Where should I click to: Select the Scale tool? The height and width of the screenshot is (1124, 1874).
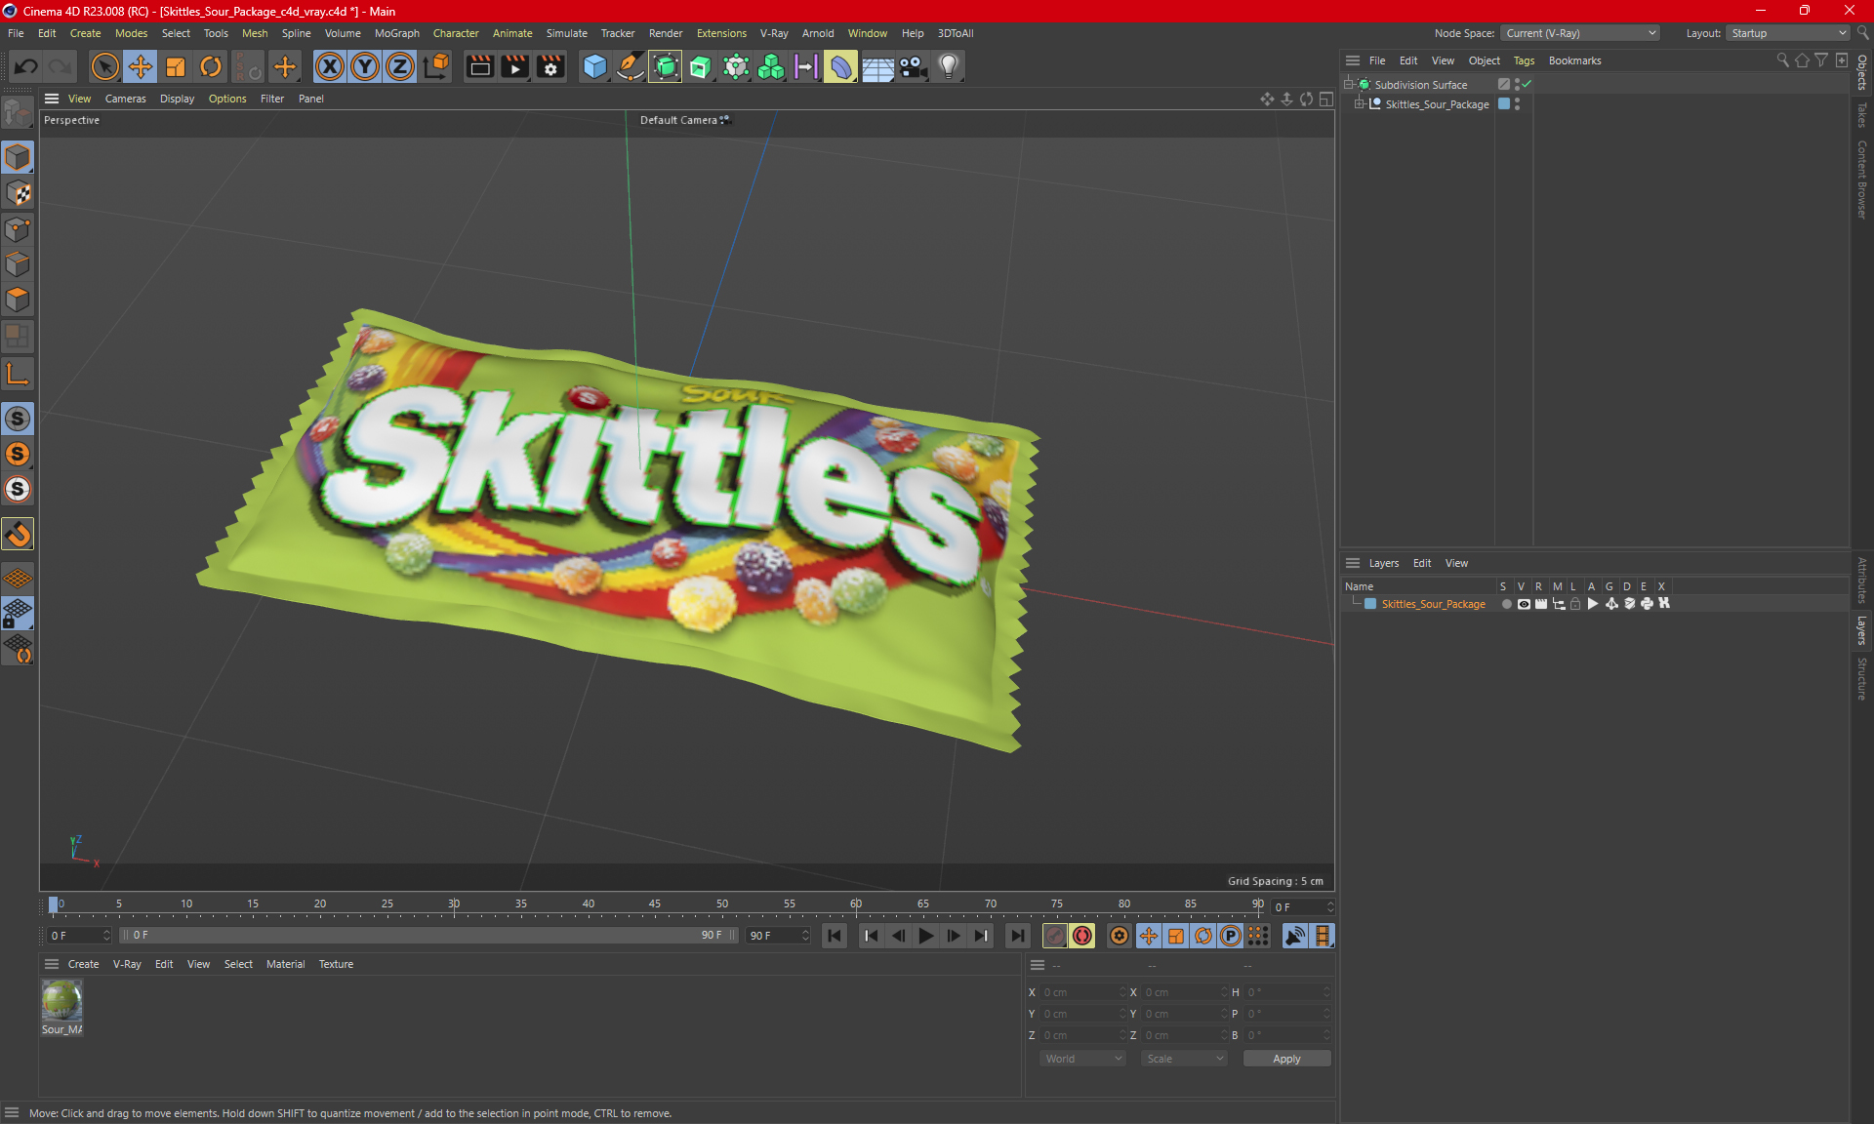[176, 66]
